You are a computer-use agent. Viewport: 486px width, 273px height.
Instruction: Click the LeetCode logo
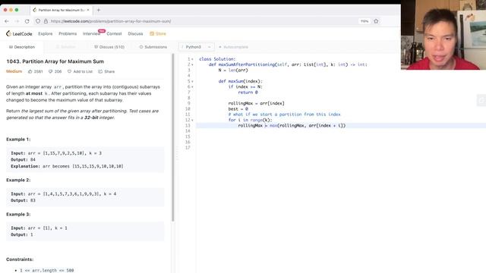pyautogui.click(x=19, y=33)
